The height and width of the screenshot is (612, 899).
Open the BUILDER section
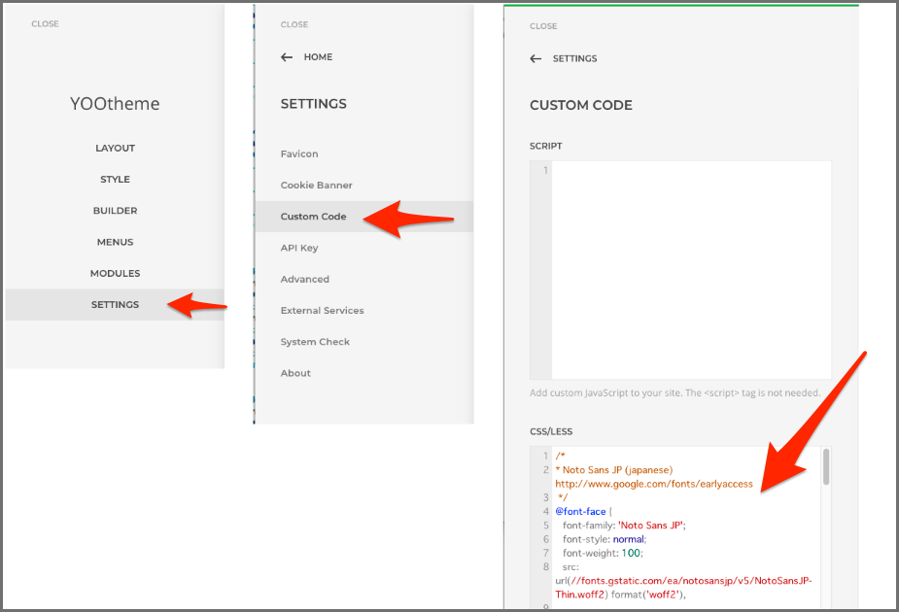coord(115,210)
